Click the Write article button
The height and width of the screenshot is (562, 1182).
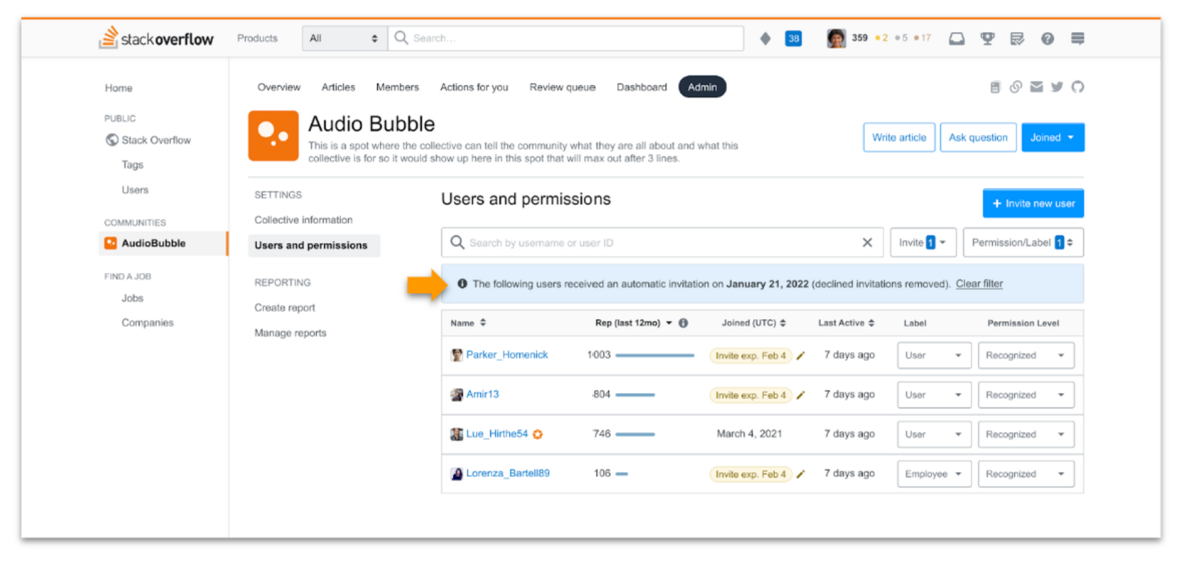[899, 138]
